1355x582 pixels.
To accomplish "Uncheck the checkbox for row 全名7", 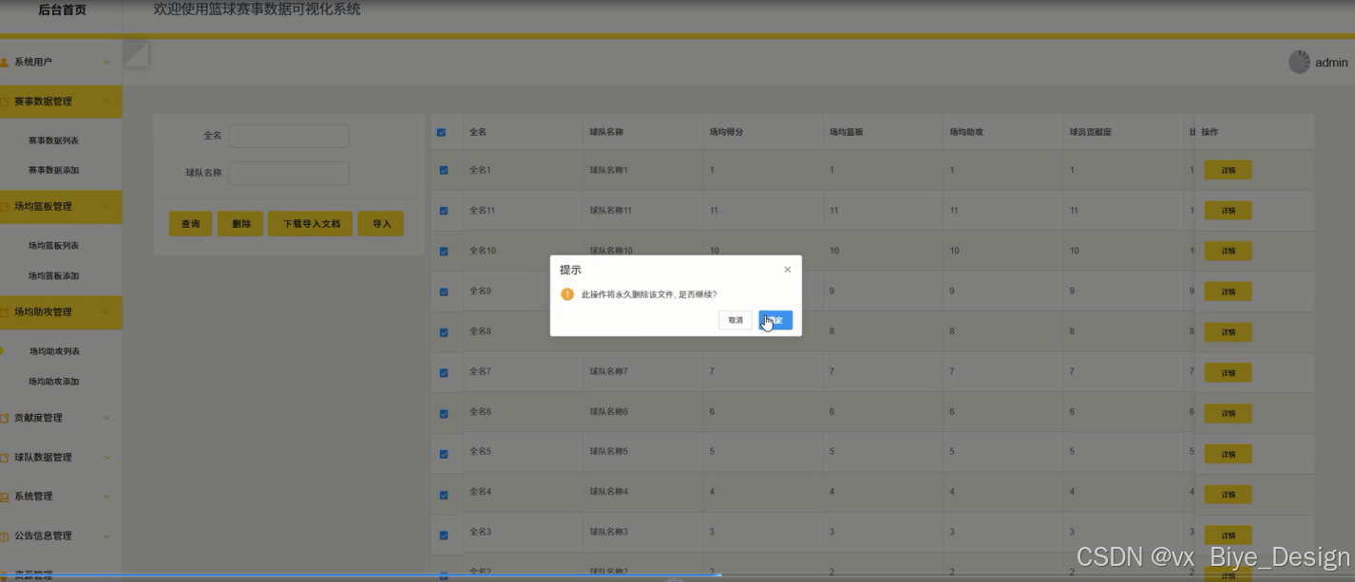I will (x=443, y=372).
